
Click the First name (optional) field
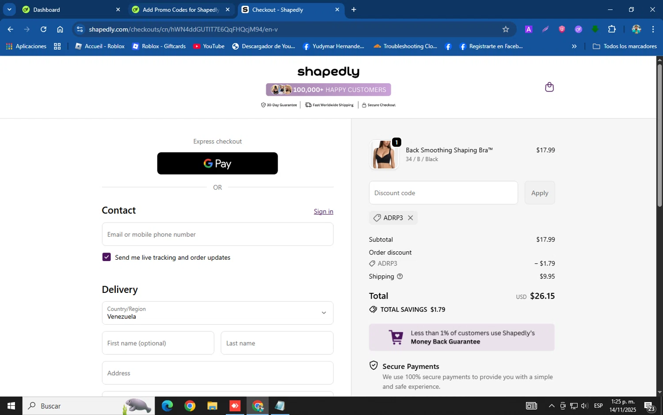[158, 343]
